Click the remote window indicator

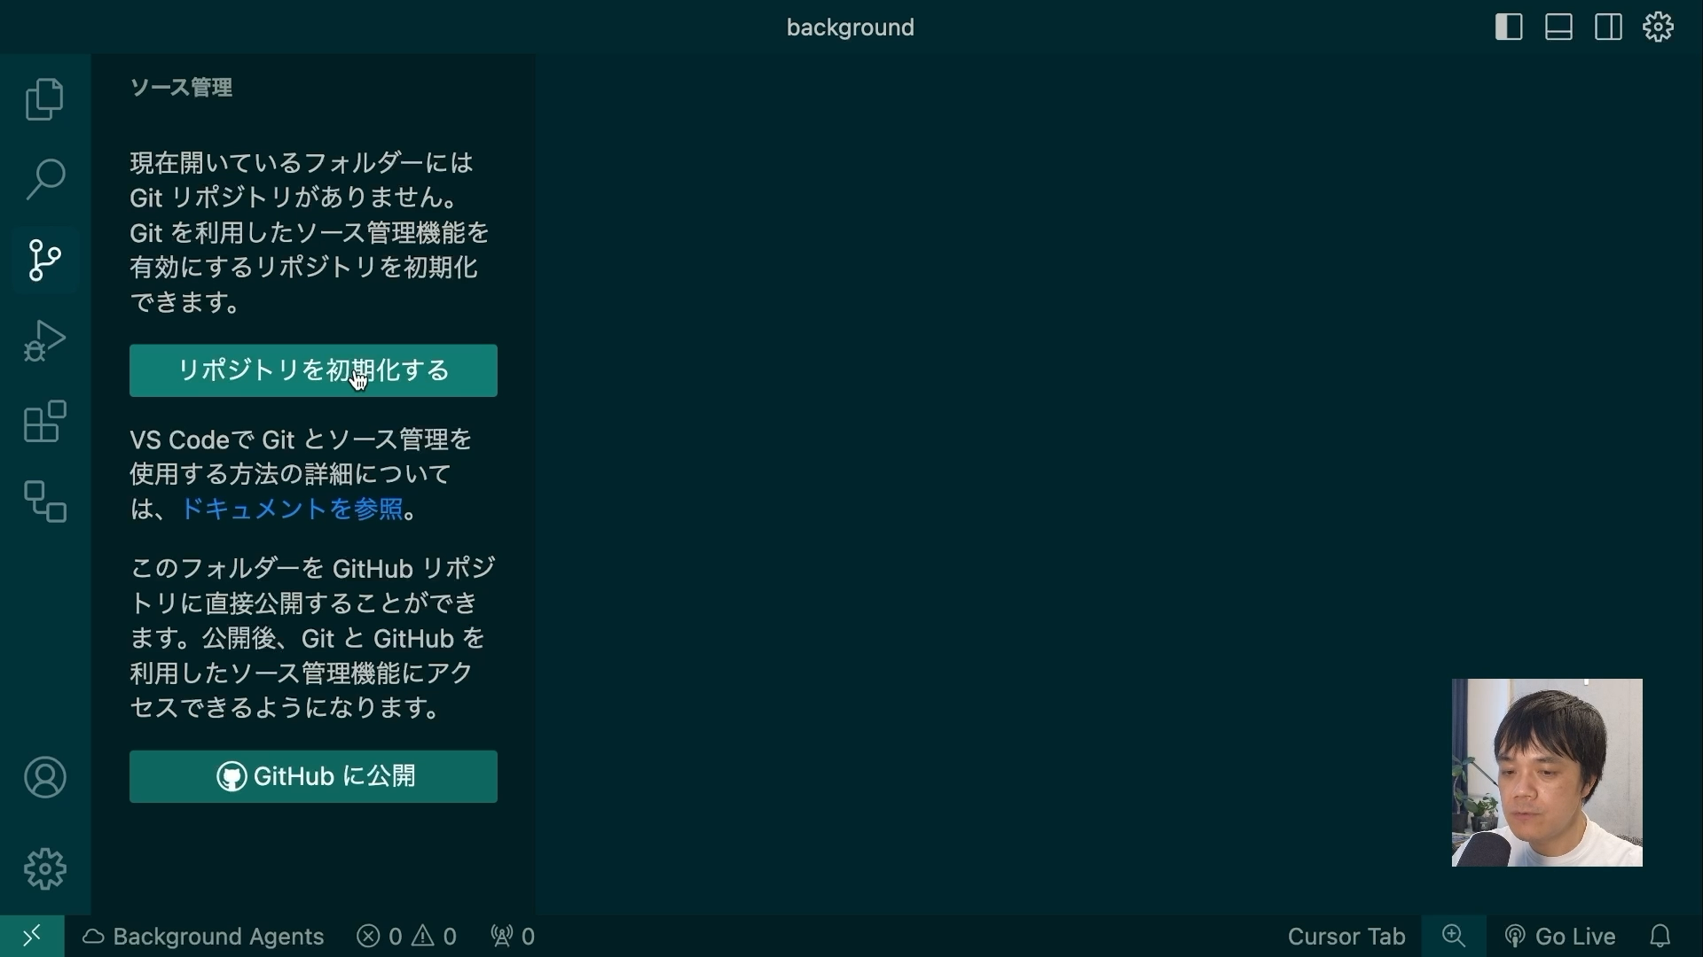click(32, 936)
